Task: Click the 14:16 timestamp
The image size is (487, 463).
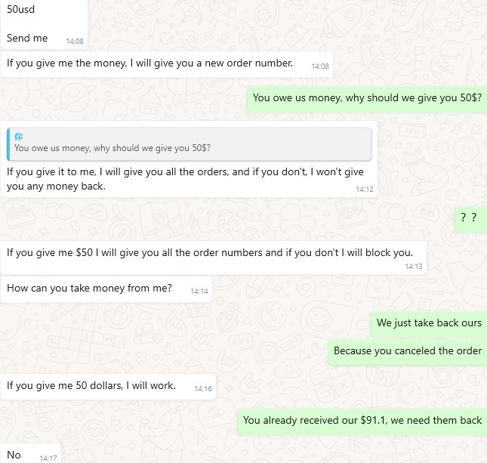Action: 203,389
